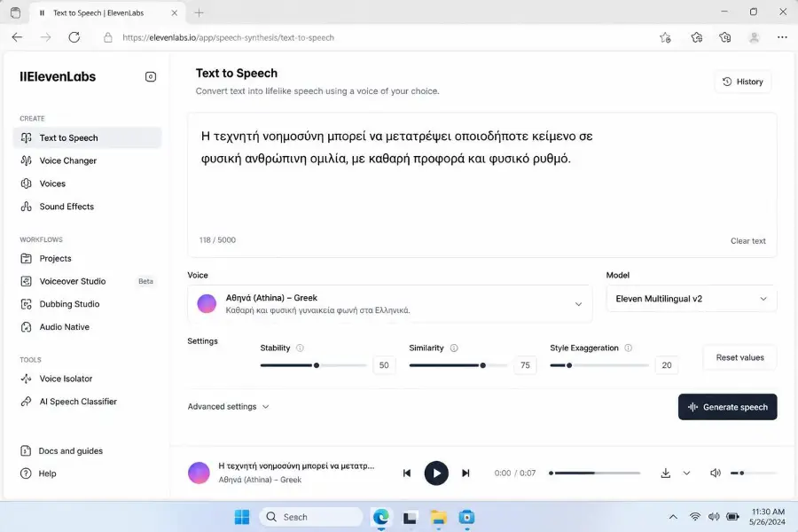Click the taskbar Search box
Image resolution: width=798 pixels, height=532 pixels.
coord(311,517)
